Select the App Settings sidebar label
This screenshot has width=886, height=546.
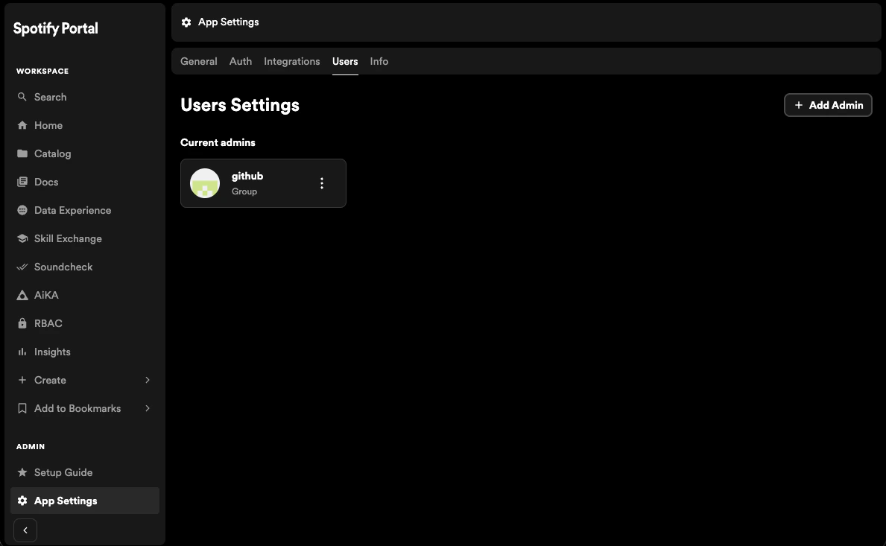pos(66,501)
